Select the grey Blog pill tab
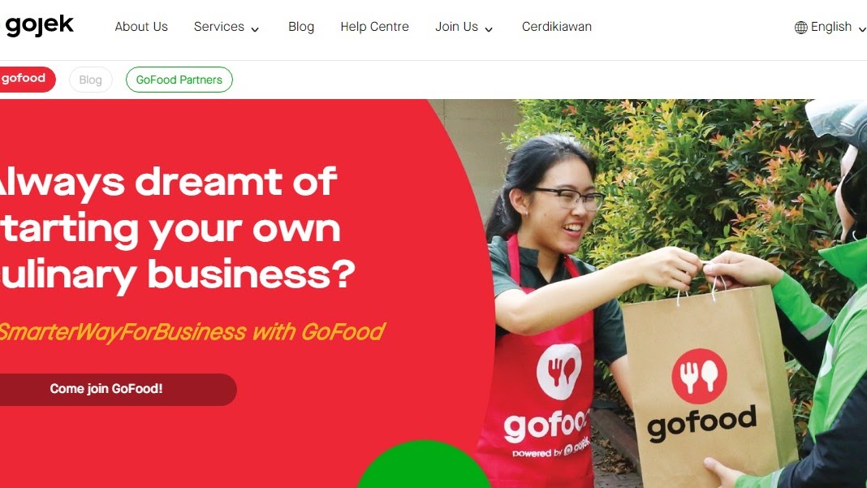Image resolution: width=867 pixels, height=488 pixels. pos(91,80)
